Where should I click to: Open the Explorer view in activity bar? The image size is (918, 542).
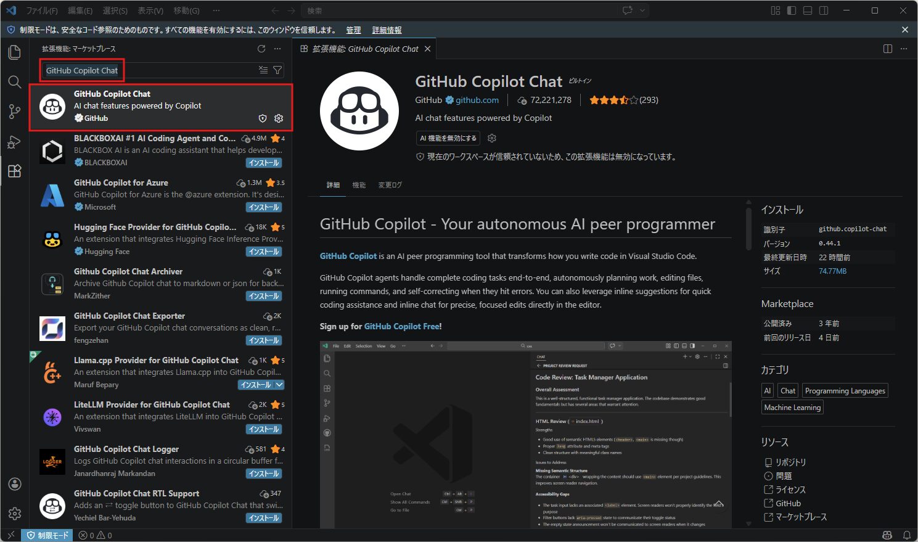click(14, 52)
